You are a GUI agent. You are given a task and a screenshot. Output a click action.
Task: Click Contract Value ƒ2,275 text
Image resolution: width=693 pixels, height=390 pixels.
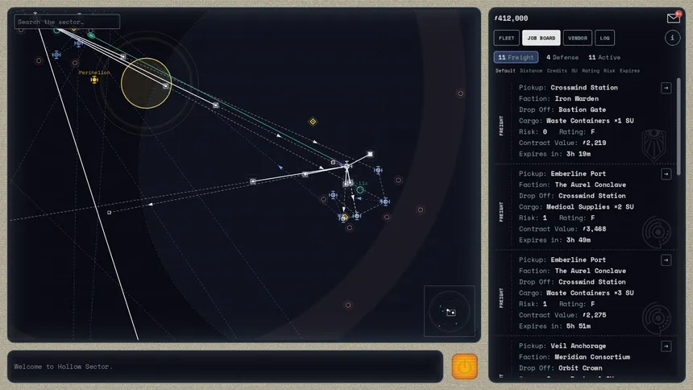(x=562, y=315)
